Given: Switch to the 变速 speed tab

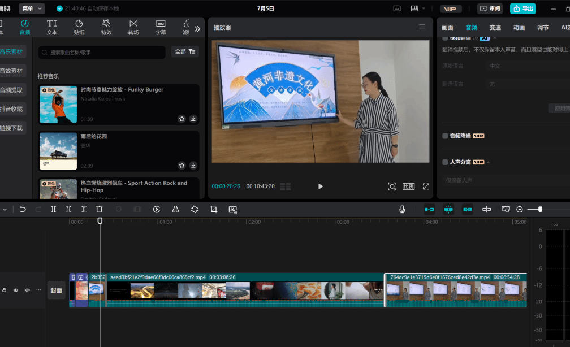Looking at the screenshot, I should tap(495, 28).
